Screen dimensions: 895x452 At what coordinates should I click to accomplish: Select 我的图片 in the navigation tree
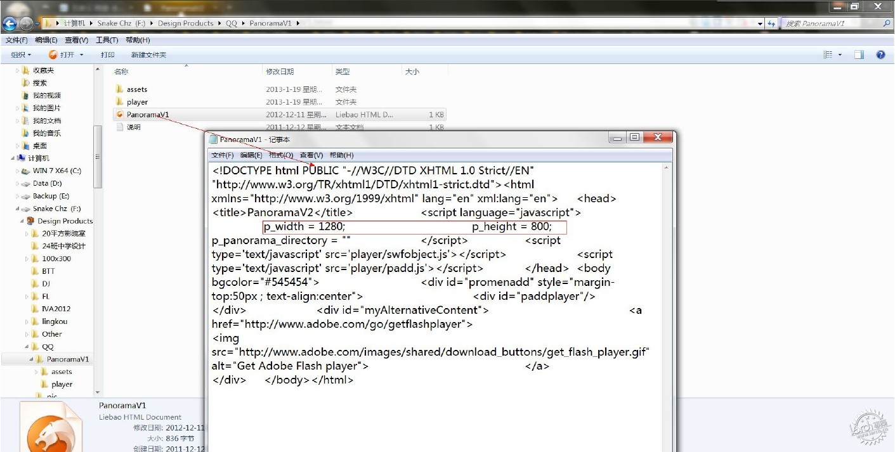coord(46,108)
